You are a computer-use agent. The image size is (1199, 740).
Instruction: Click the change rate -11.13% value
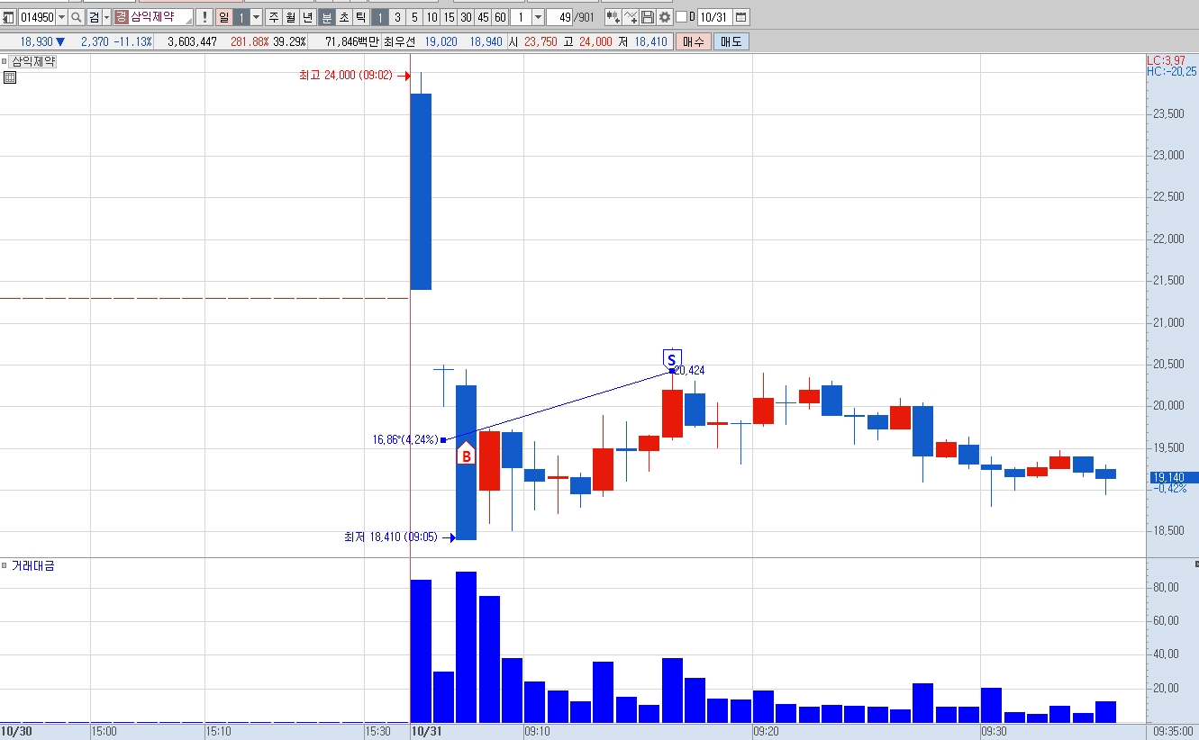[x=132, y=41]
